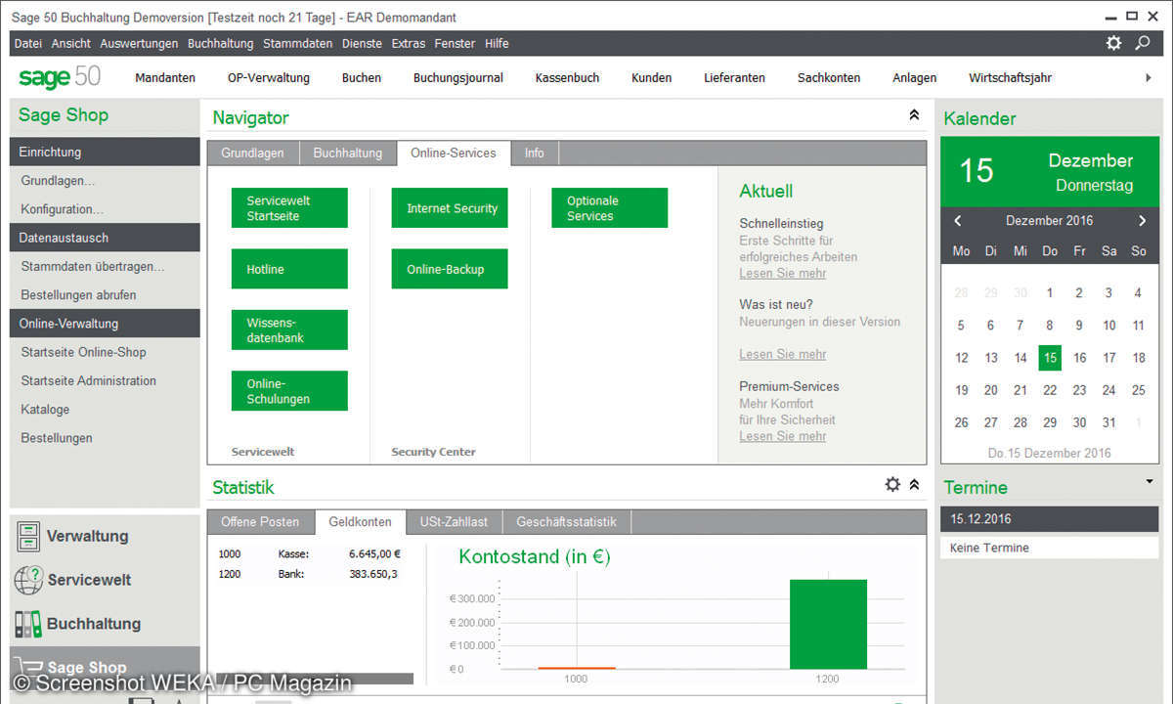Click the search magnifier icon in the menu bar
1173x704 pixels.
click(x=1143, y=43)
